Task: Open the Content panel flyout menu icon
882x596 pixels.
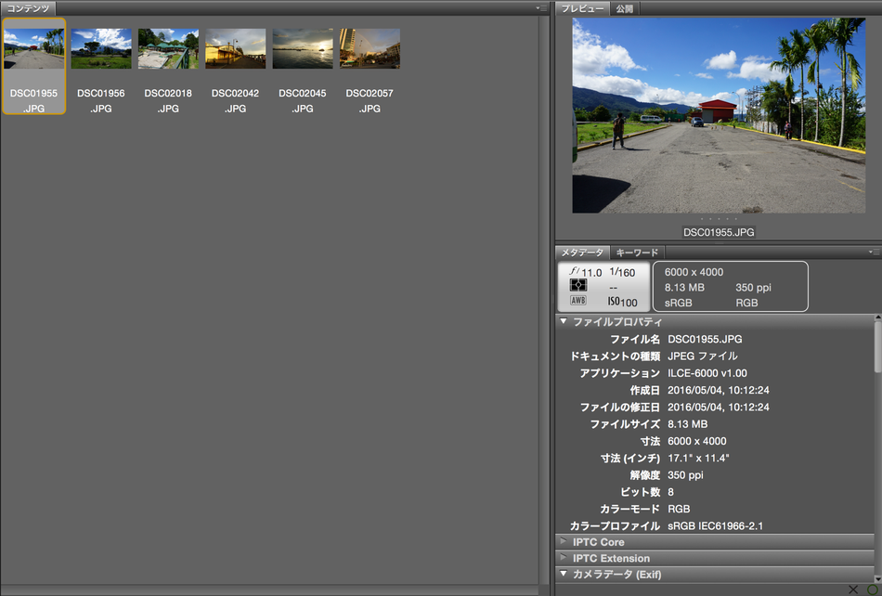Action: [x=541, y=8]
